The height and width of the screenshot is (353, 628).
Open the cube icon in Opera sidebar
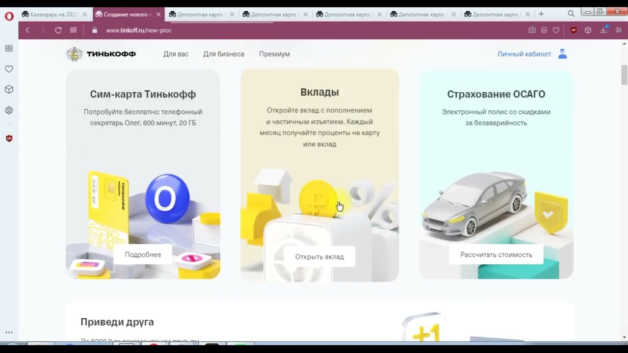(x=9, y=90)
